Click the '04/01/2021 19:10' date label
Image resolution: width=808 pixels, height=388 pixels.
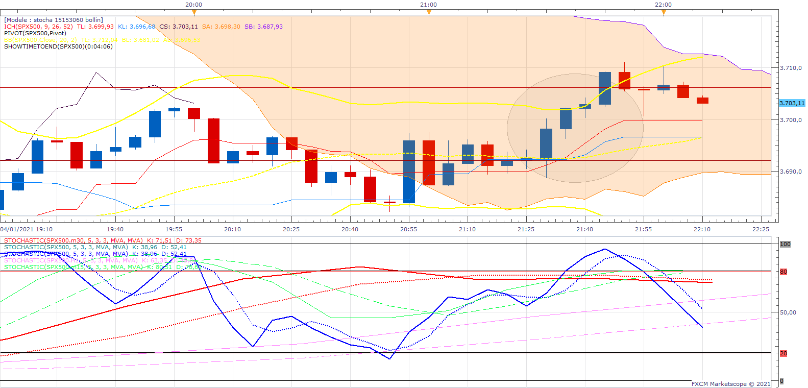27,229
